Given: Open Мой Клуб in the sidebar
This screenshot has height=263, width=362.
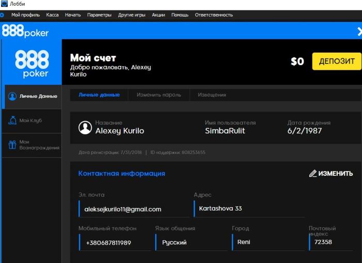Looking at the screenshot, I should (x=32, y=121).
